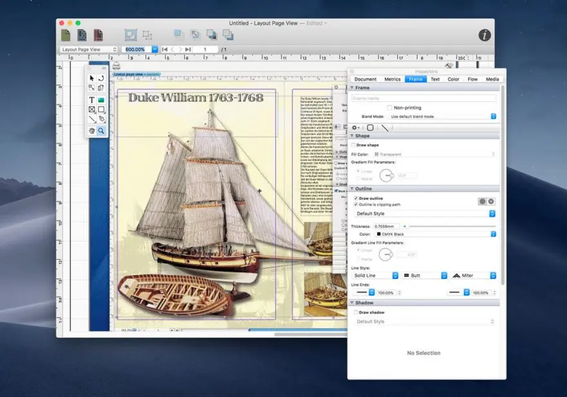Switch to the Document inspector tab
The image size is (567, 397).
point(365,79)
